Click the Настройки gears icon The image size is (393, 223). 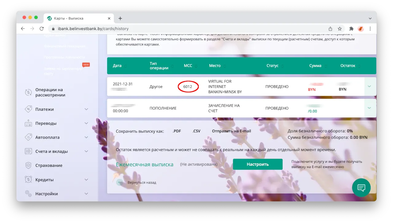[x=28, y=194]
